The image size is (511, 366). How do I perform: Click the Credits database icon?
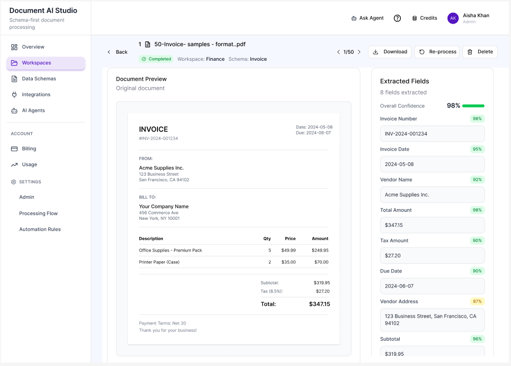(414, 18)
